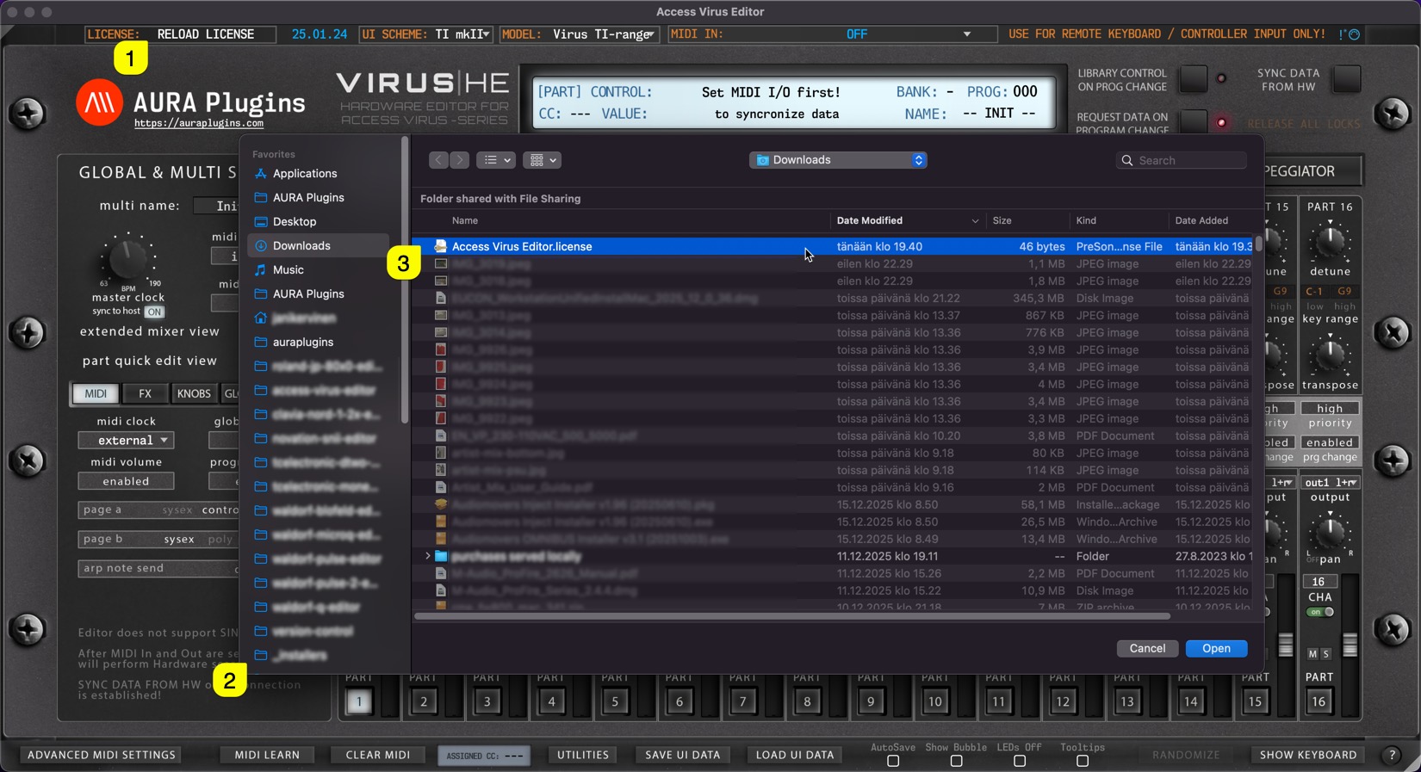The height and width of the screenshot is (772, 1421).
Task: Select Applications in Favorites sidebar
Action: coord(304,174)
